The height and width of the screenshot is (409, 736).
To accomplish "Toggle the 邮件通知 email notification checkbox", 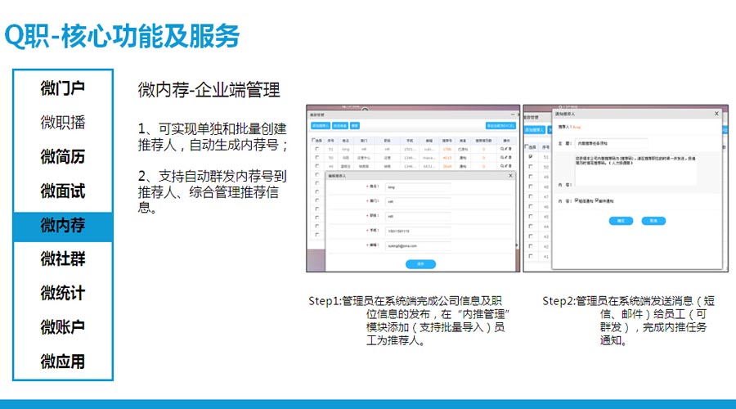I will [x=597, y=200].
